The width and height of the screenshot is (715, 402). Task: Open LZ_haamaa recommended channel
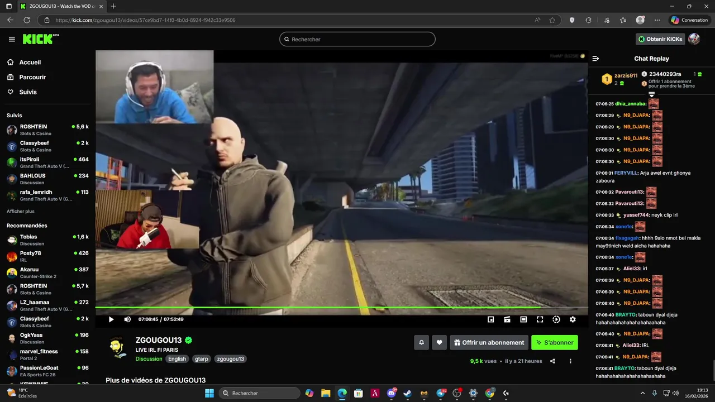point(47,305)
